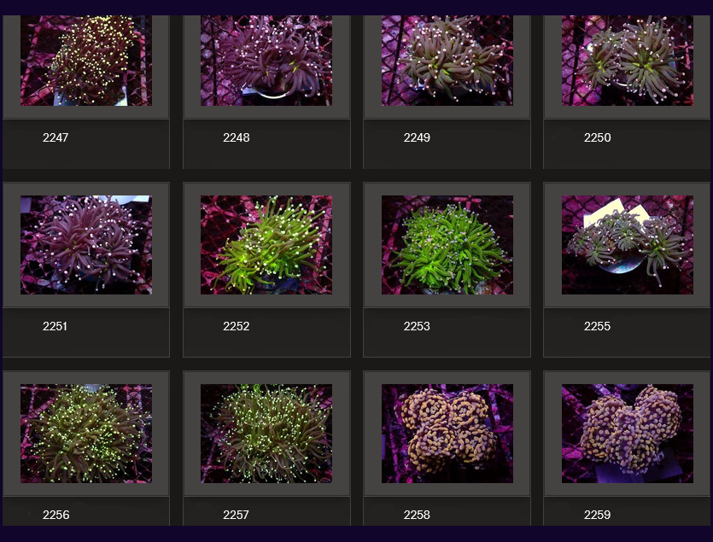The height and width of the screenshot is (542, 713).
Task: Click the 2249 caption text
Action: pyautogui.click(x=417, y=137)
